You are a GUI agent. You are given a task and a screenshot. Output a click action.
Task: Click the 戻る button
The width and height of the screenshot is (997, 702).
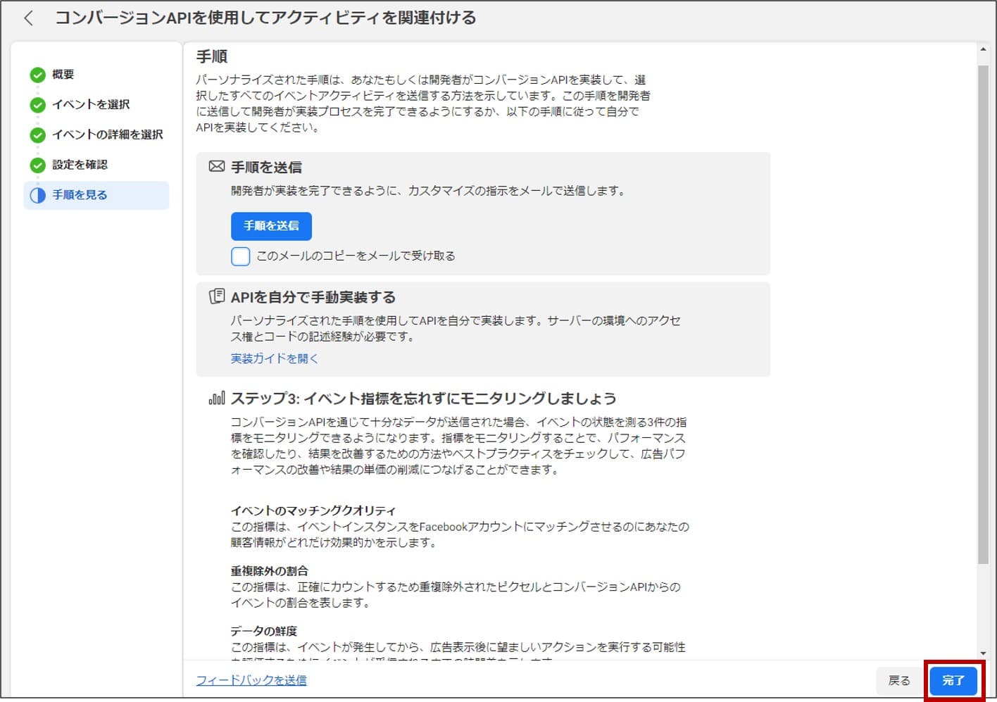[899, 681]
